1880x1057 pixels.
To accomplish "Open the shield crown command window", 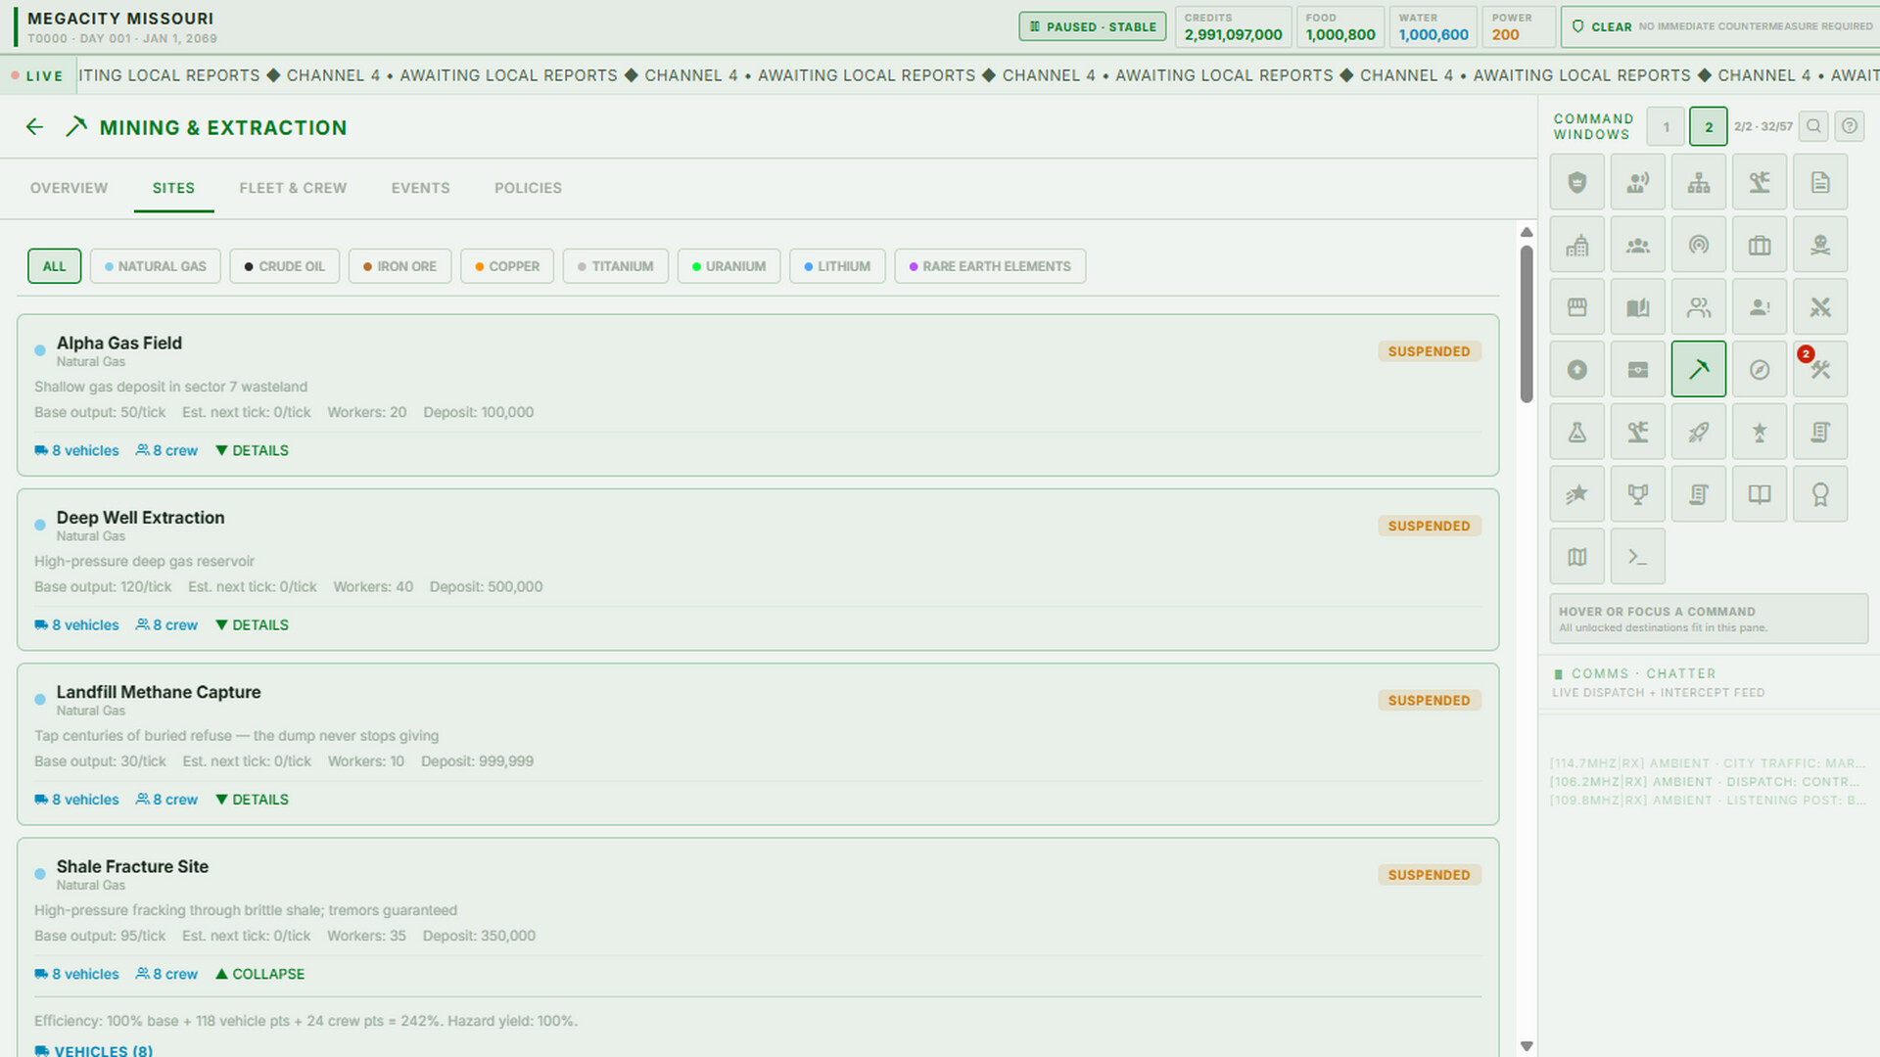I will pos(1576,182).
